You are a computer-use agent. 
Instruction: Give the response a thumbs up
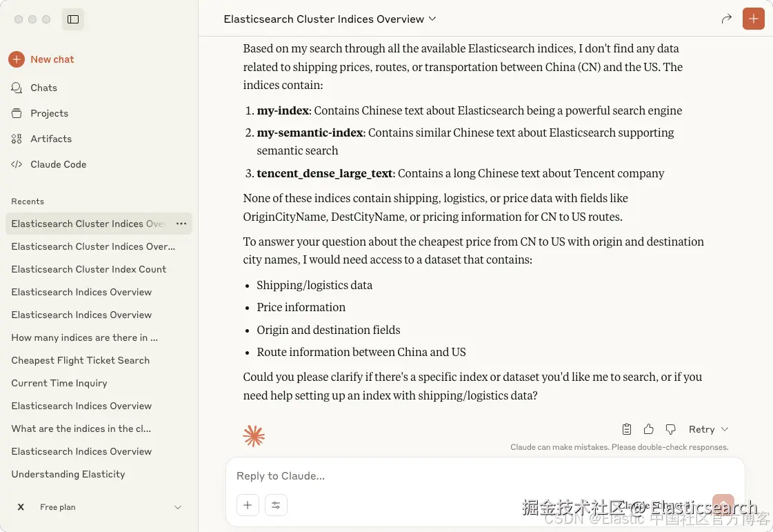pyautogui.click(x=649, y=429)
